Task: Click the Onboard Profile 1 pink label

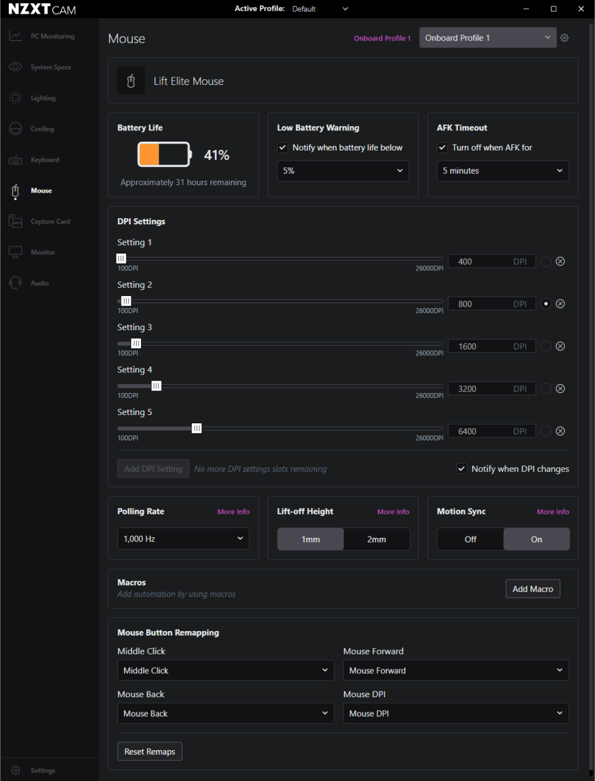Action: click(382, 38)
